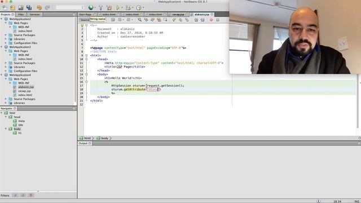Image resolution: width=361 pixels, height=203 pixels.
Task: Click the Build Project hammer icon
Action: pyautogui.click(x=101, y=7)
